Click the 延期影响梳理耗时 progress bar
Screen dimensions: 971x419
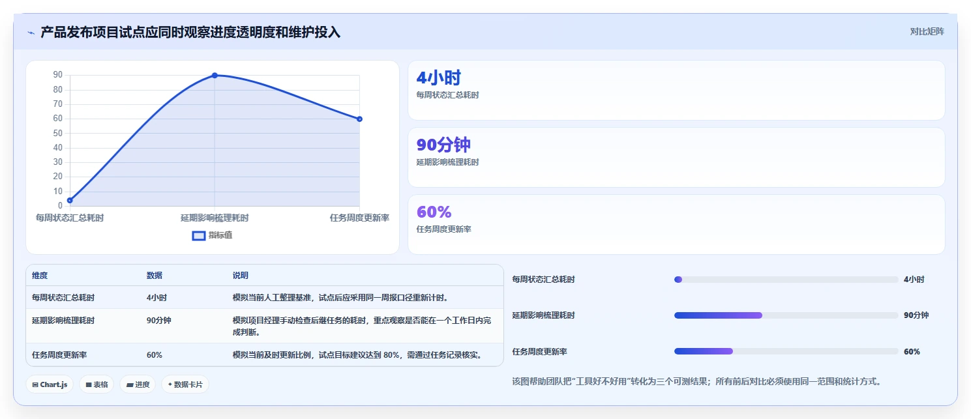coord(786,315)
